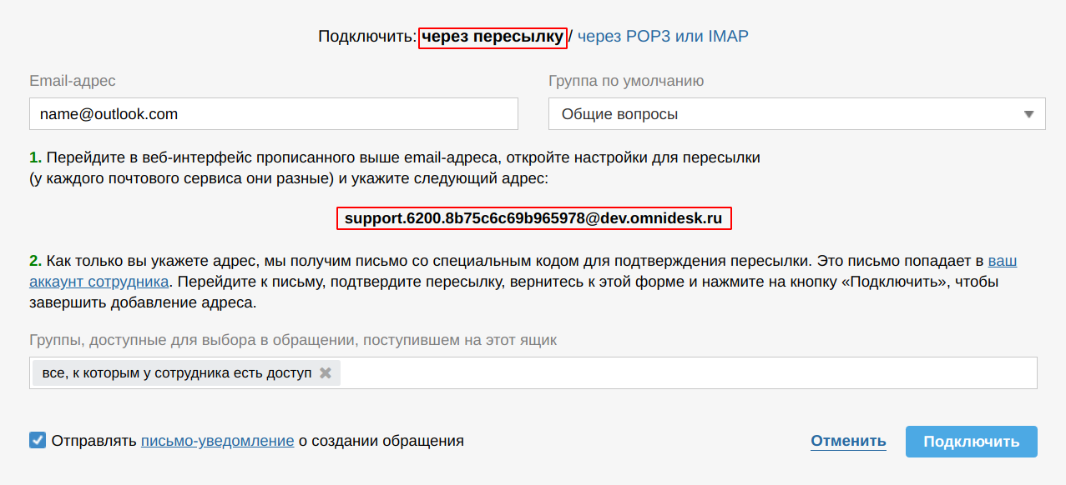This screenshot has width=1066, height=485.
Task: Open the «письмо-уведомление» link
Action: pos(217,441)
